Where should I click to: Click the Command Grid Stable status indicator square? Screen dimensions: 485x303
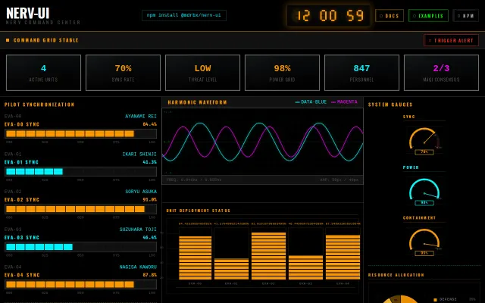click(8, 40)
